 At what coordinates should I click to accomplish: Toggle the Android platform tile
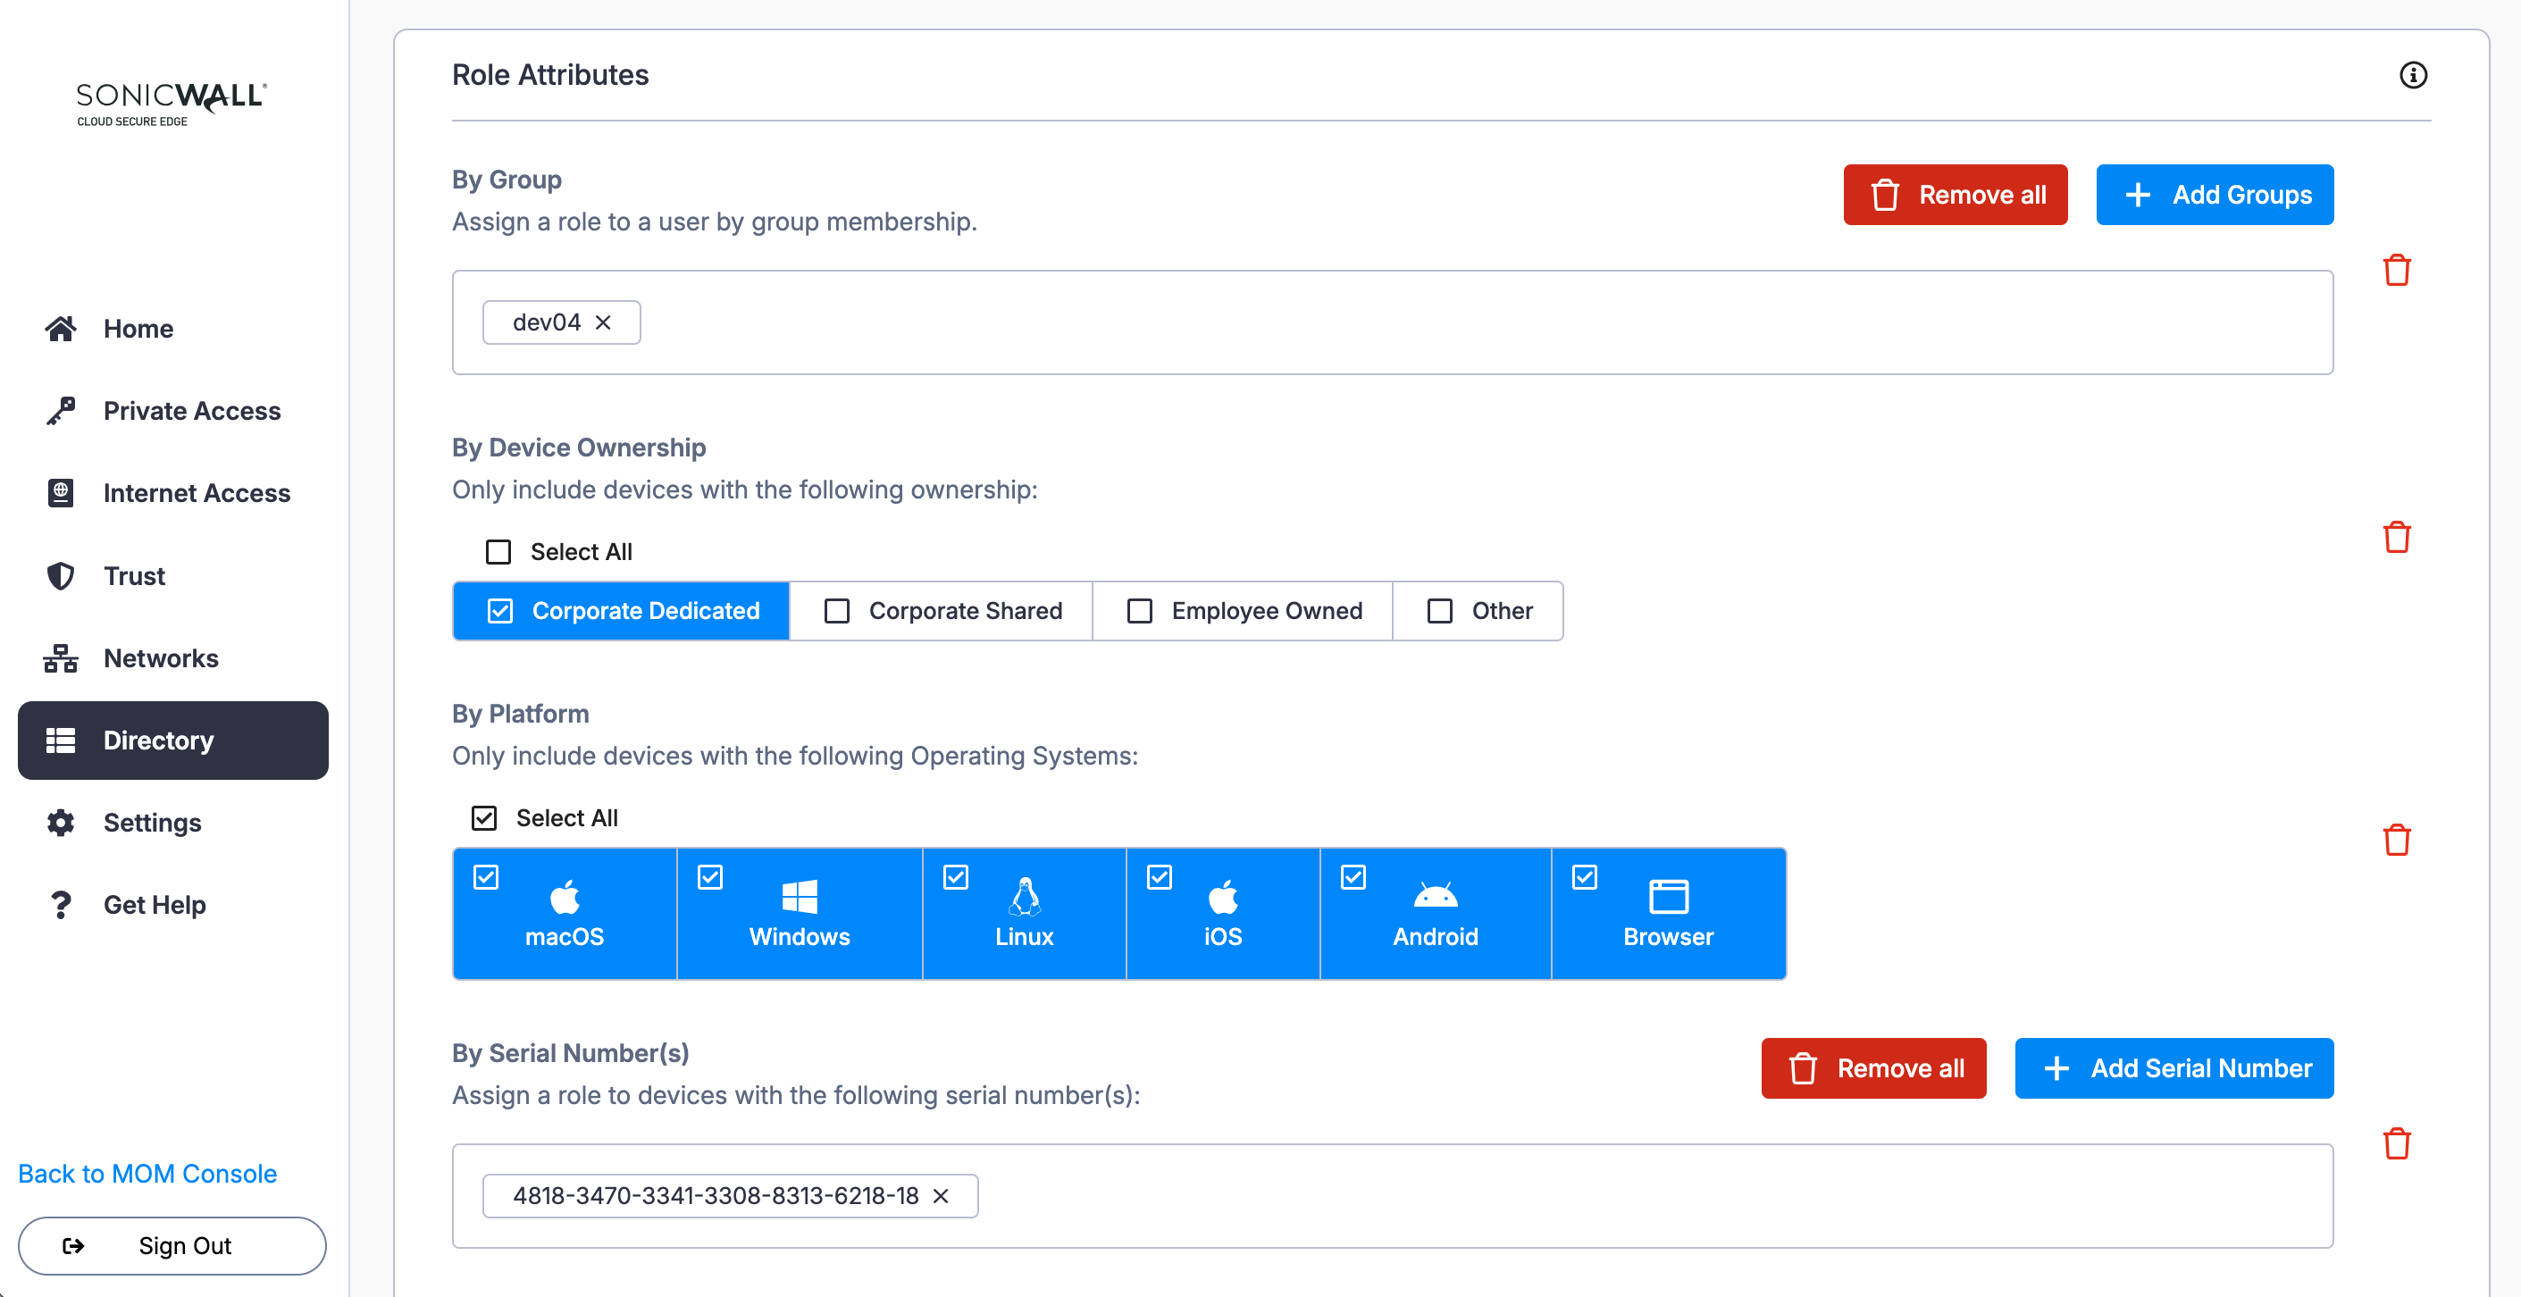click(1434, 913)
